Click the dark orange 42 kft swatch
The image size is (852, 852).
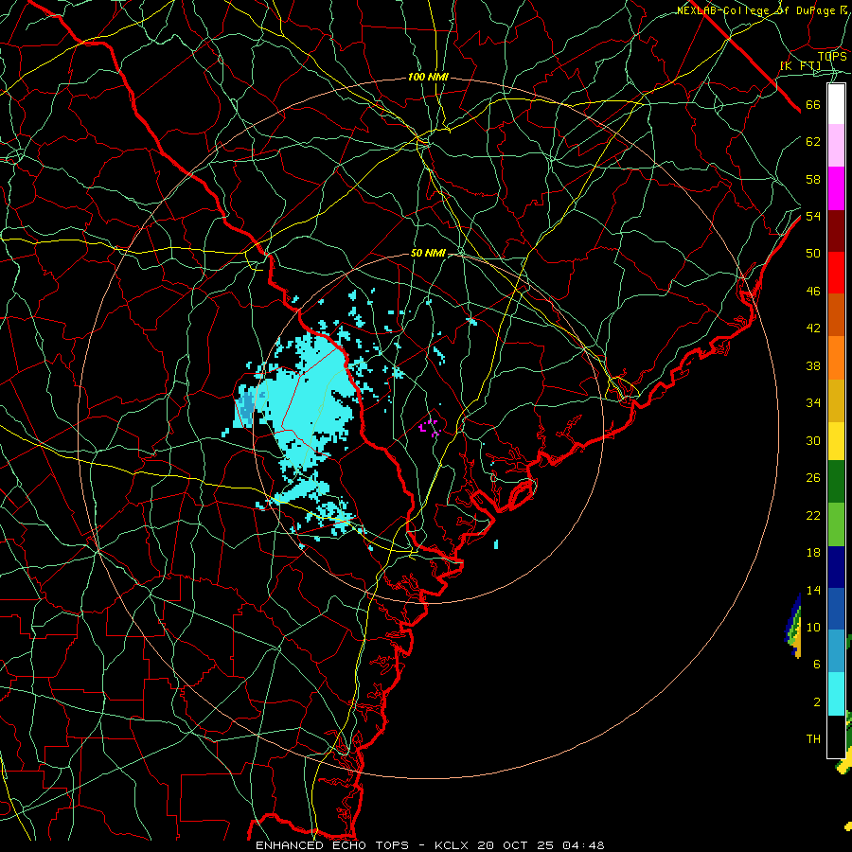pyautogui.click(x=836, y=315)
